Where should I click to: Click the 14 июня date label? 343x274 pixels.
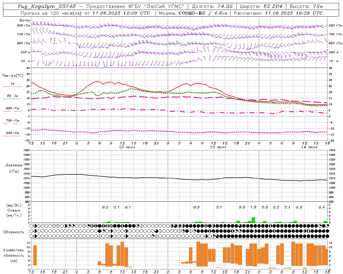[x=309, y=147]
